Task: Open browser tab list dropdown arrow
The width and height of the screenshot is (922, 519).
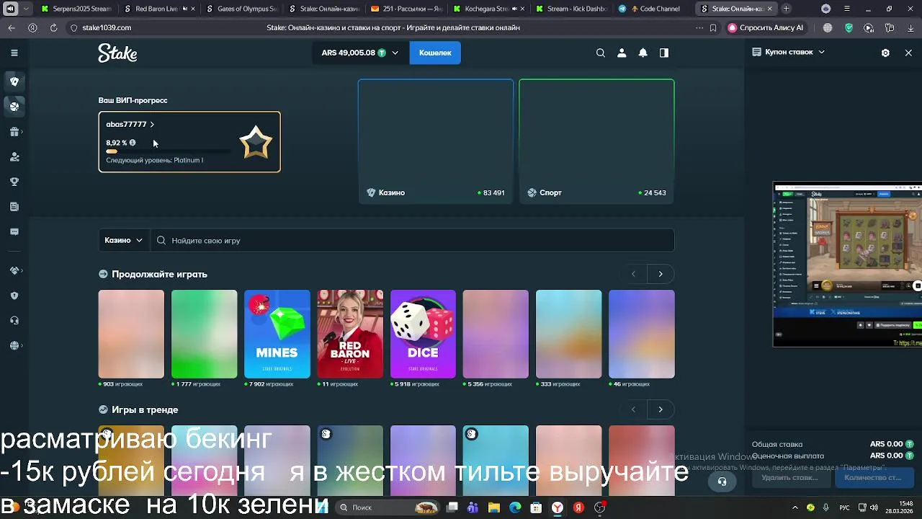Action: [27, 9]
